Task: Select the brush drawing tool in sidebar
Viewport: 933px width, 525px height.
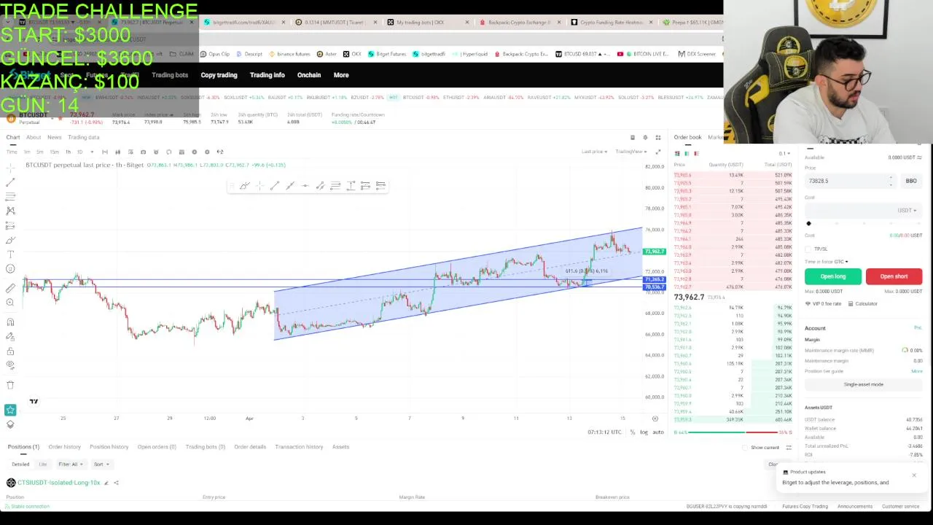Action: coord(10,240)
